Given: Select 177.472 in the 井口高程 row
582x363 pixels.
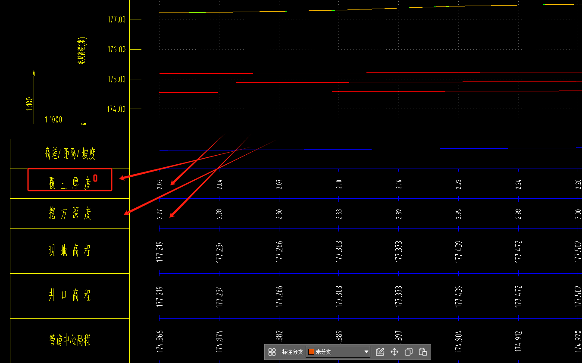Looking at the screenshot, I should [x=519, y=296].
